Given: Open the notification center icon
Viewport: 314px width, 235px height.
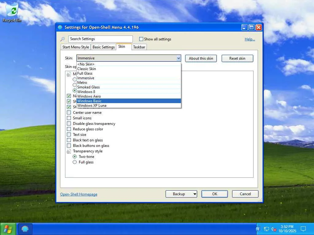Looking at the screenshot, I should pos(303,229).
